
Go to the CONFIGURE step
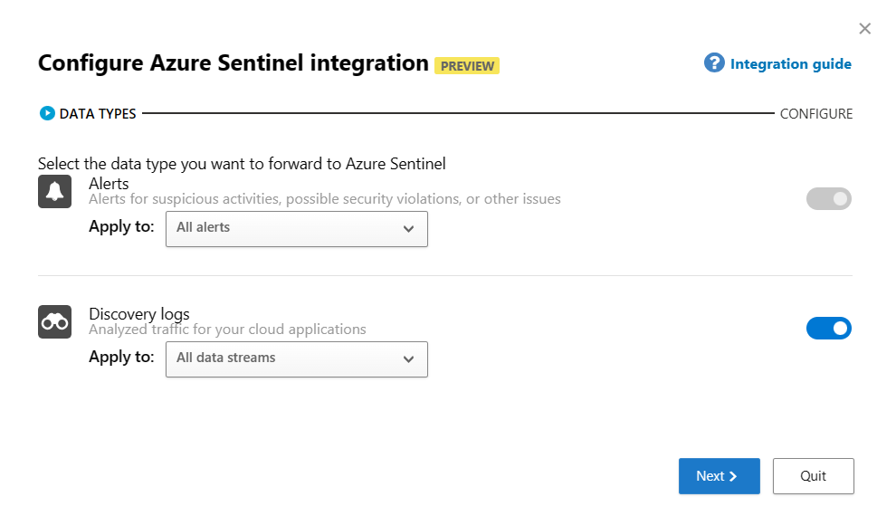(816, 114)
